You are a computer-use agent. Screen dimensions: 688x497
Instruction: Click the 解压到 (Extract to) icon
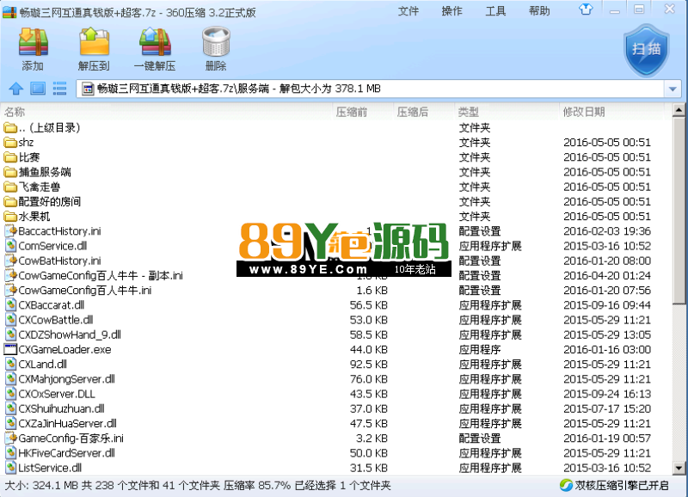click(94, 42)
